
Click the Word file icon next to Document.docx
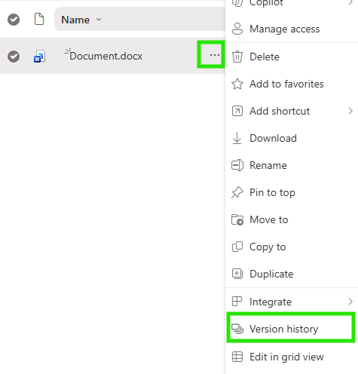[x=39, y=56]
